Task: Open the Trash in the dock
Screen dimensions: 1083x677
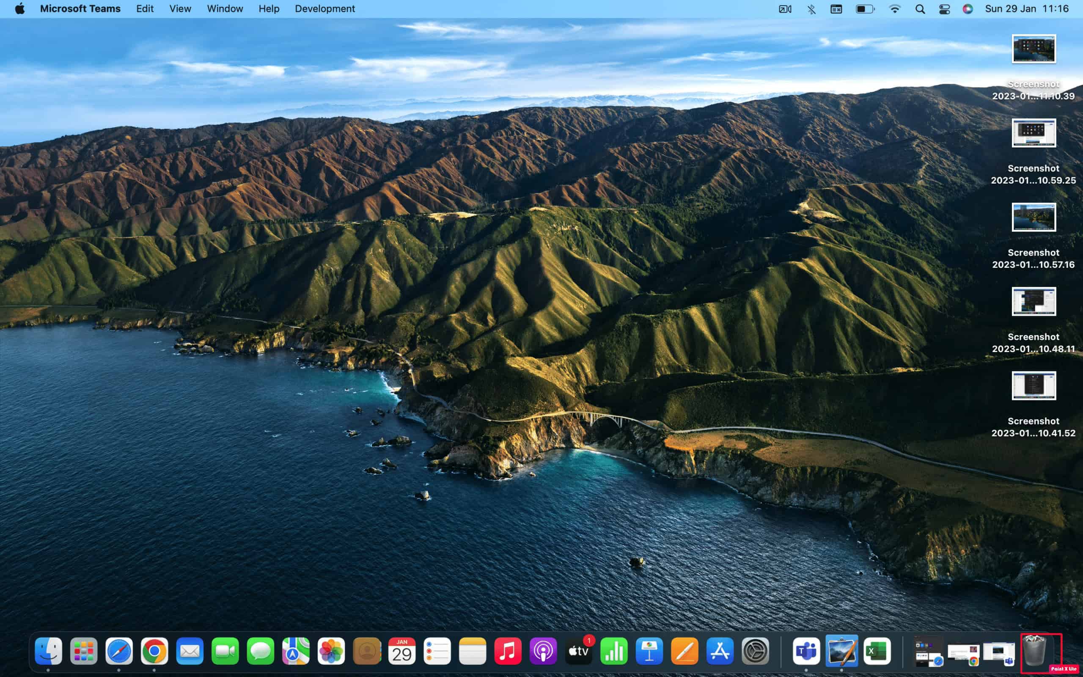Action: tap(1035, 651)
